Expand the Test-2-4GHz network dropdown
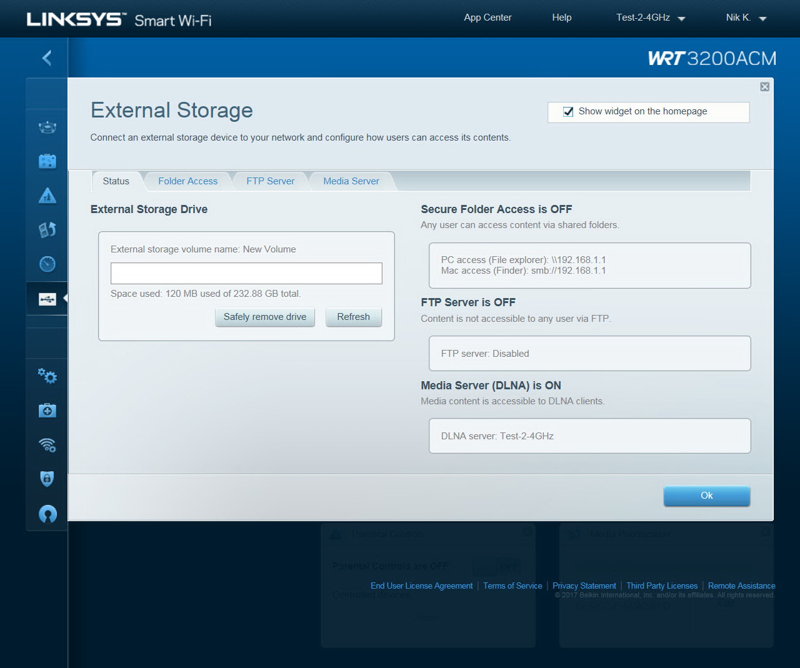 click(x=651, y=17)
